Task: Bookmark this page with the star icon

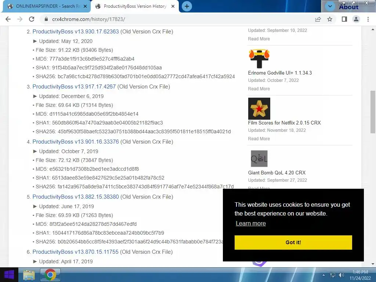Action: coord(330,19)
